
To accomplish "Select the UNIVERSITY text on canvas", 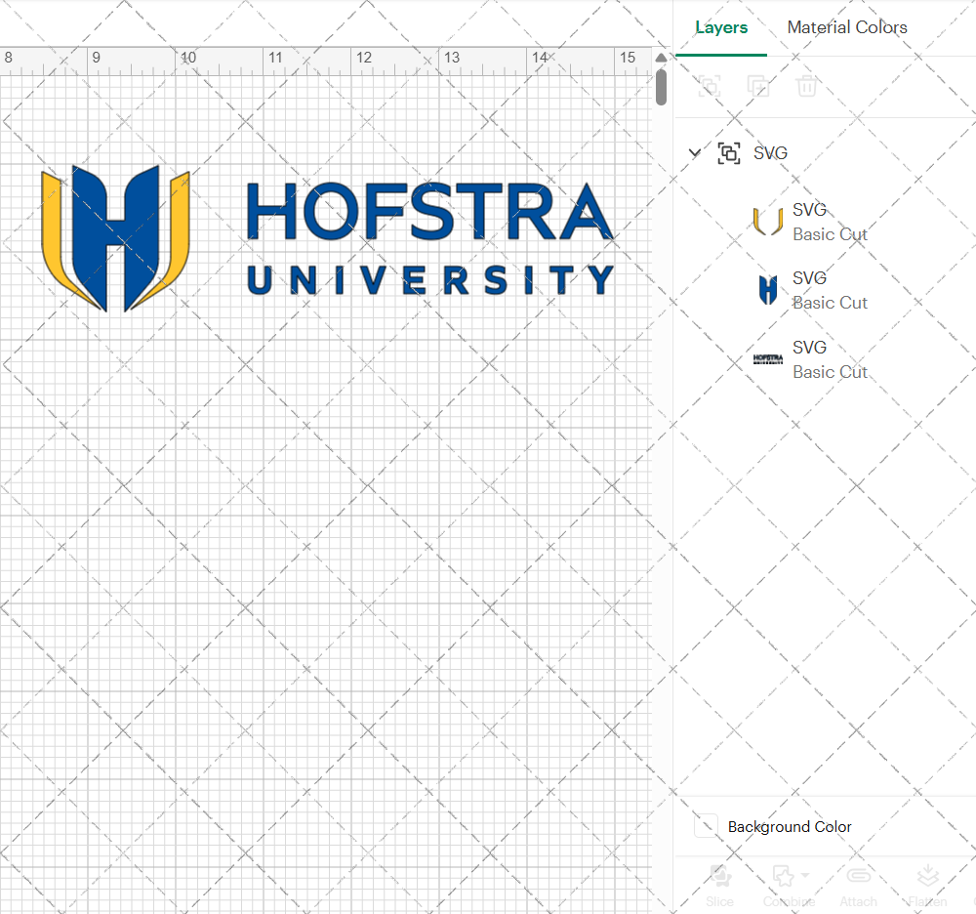I will click(x=430, y=280).
